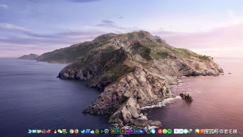Image resolution: width=243 pixels, height=137 pixels.
Task: Launch Adobe Illustrator
Action: (x=123, y=131)
